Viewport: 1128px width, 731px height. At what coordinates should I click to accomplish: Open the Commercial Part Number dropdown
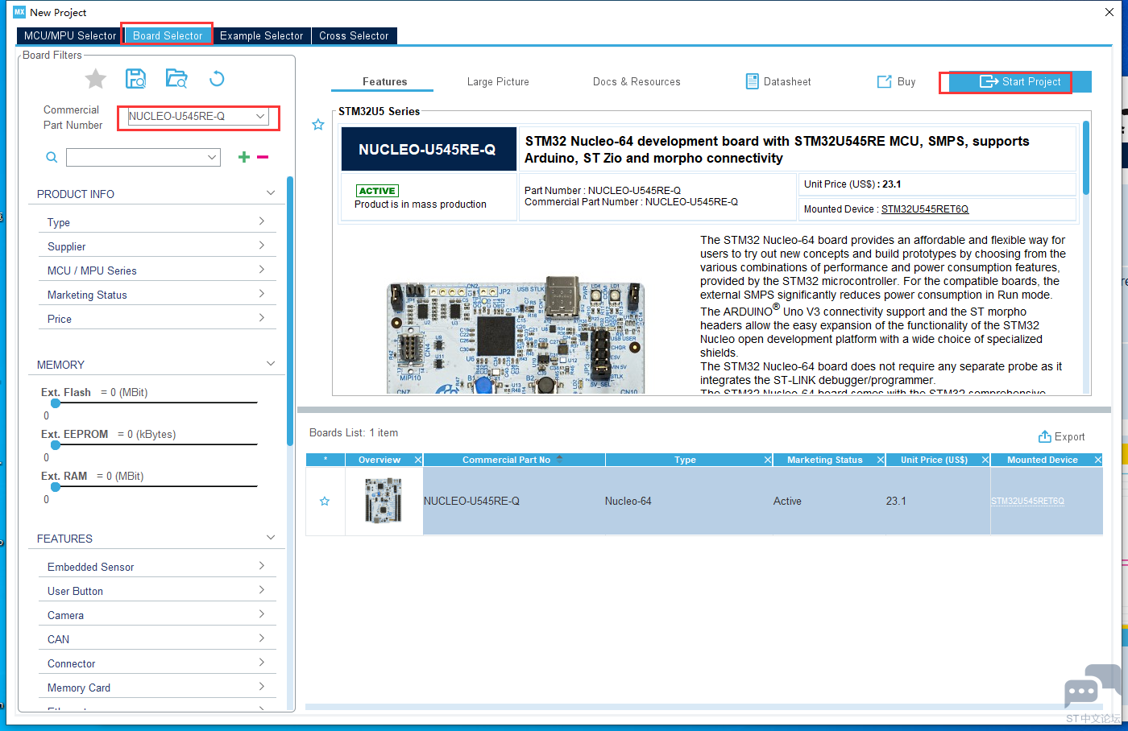[260, 116]
